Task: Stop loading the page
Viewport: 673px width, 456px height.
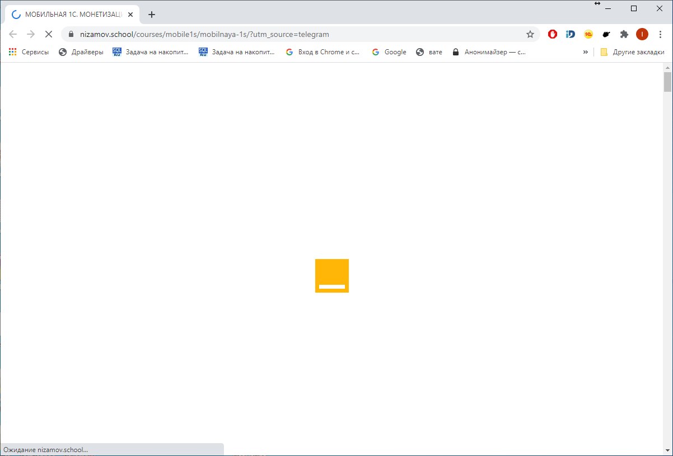Action: [48, 34]
